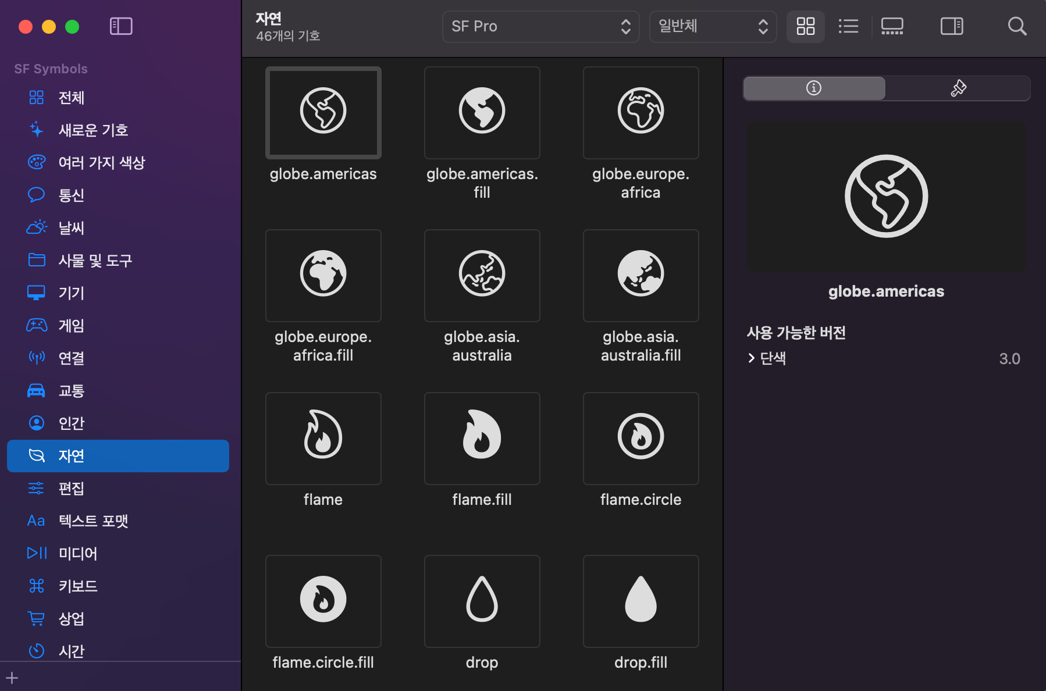This screenshot has width=1046, height=691.
Task: Open the 일반체 weight dropdown
Action: pos(713,26)
